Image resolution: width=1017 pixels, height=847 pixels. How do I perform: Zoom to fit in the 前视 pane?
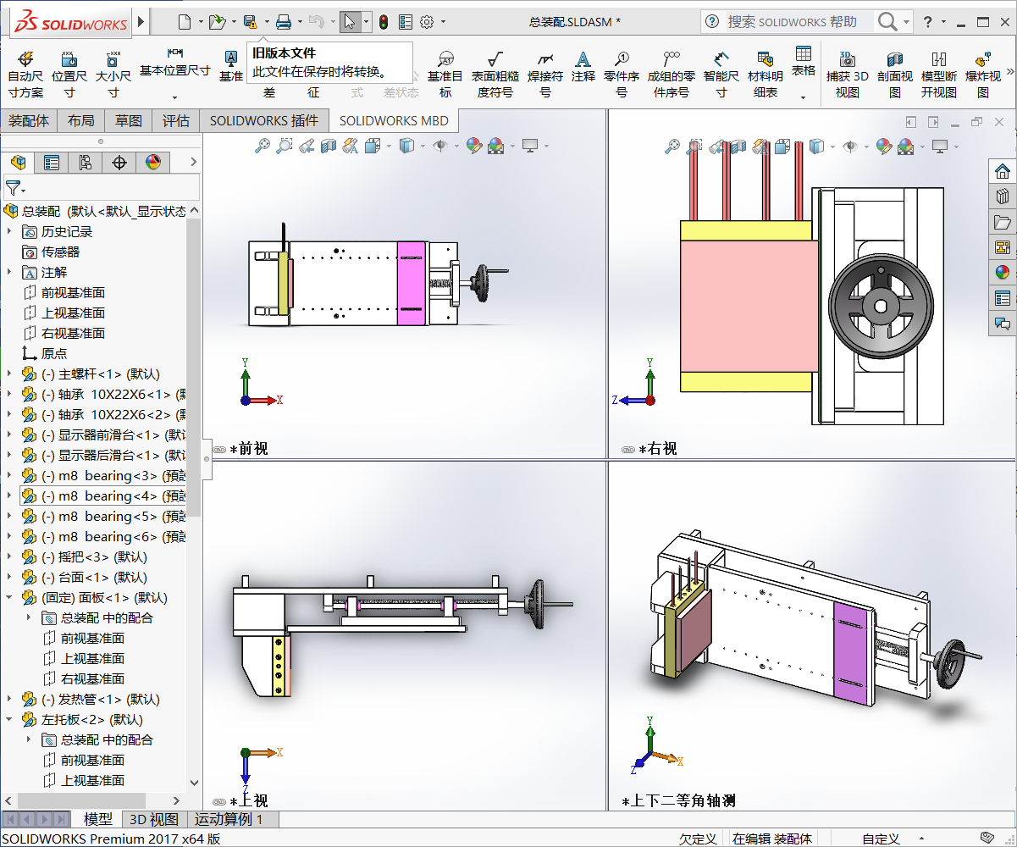pos(263,146)
